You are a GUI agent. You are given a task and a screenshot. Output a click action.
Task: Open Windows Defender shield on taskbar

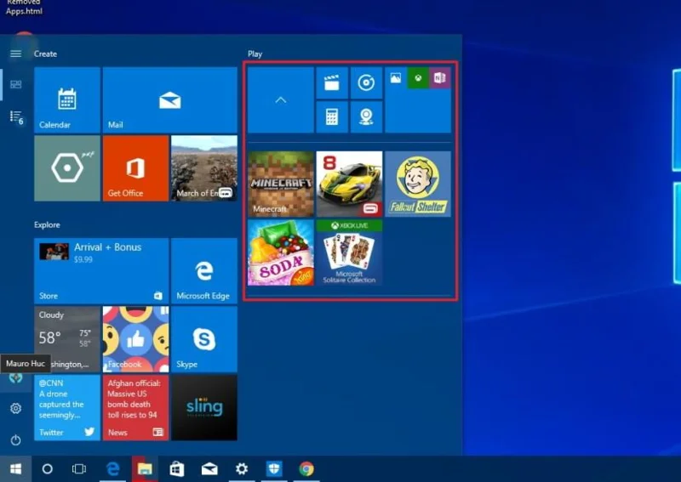click(274, 469)
